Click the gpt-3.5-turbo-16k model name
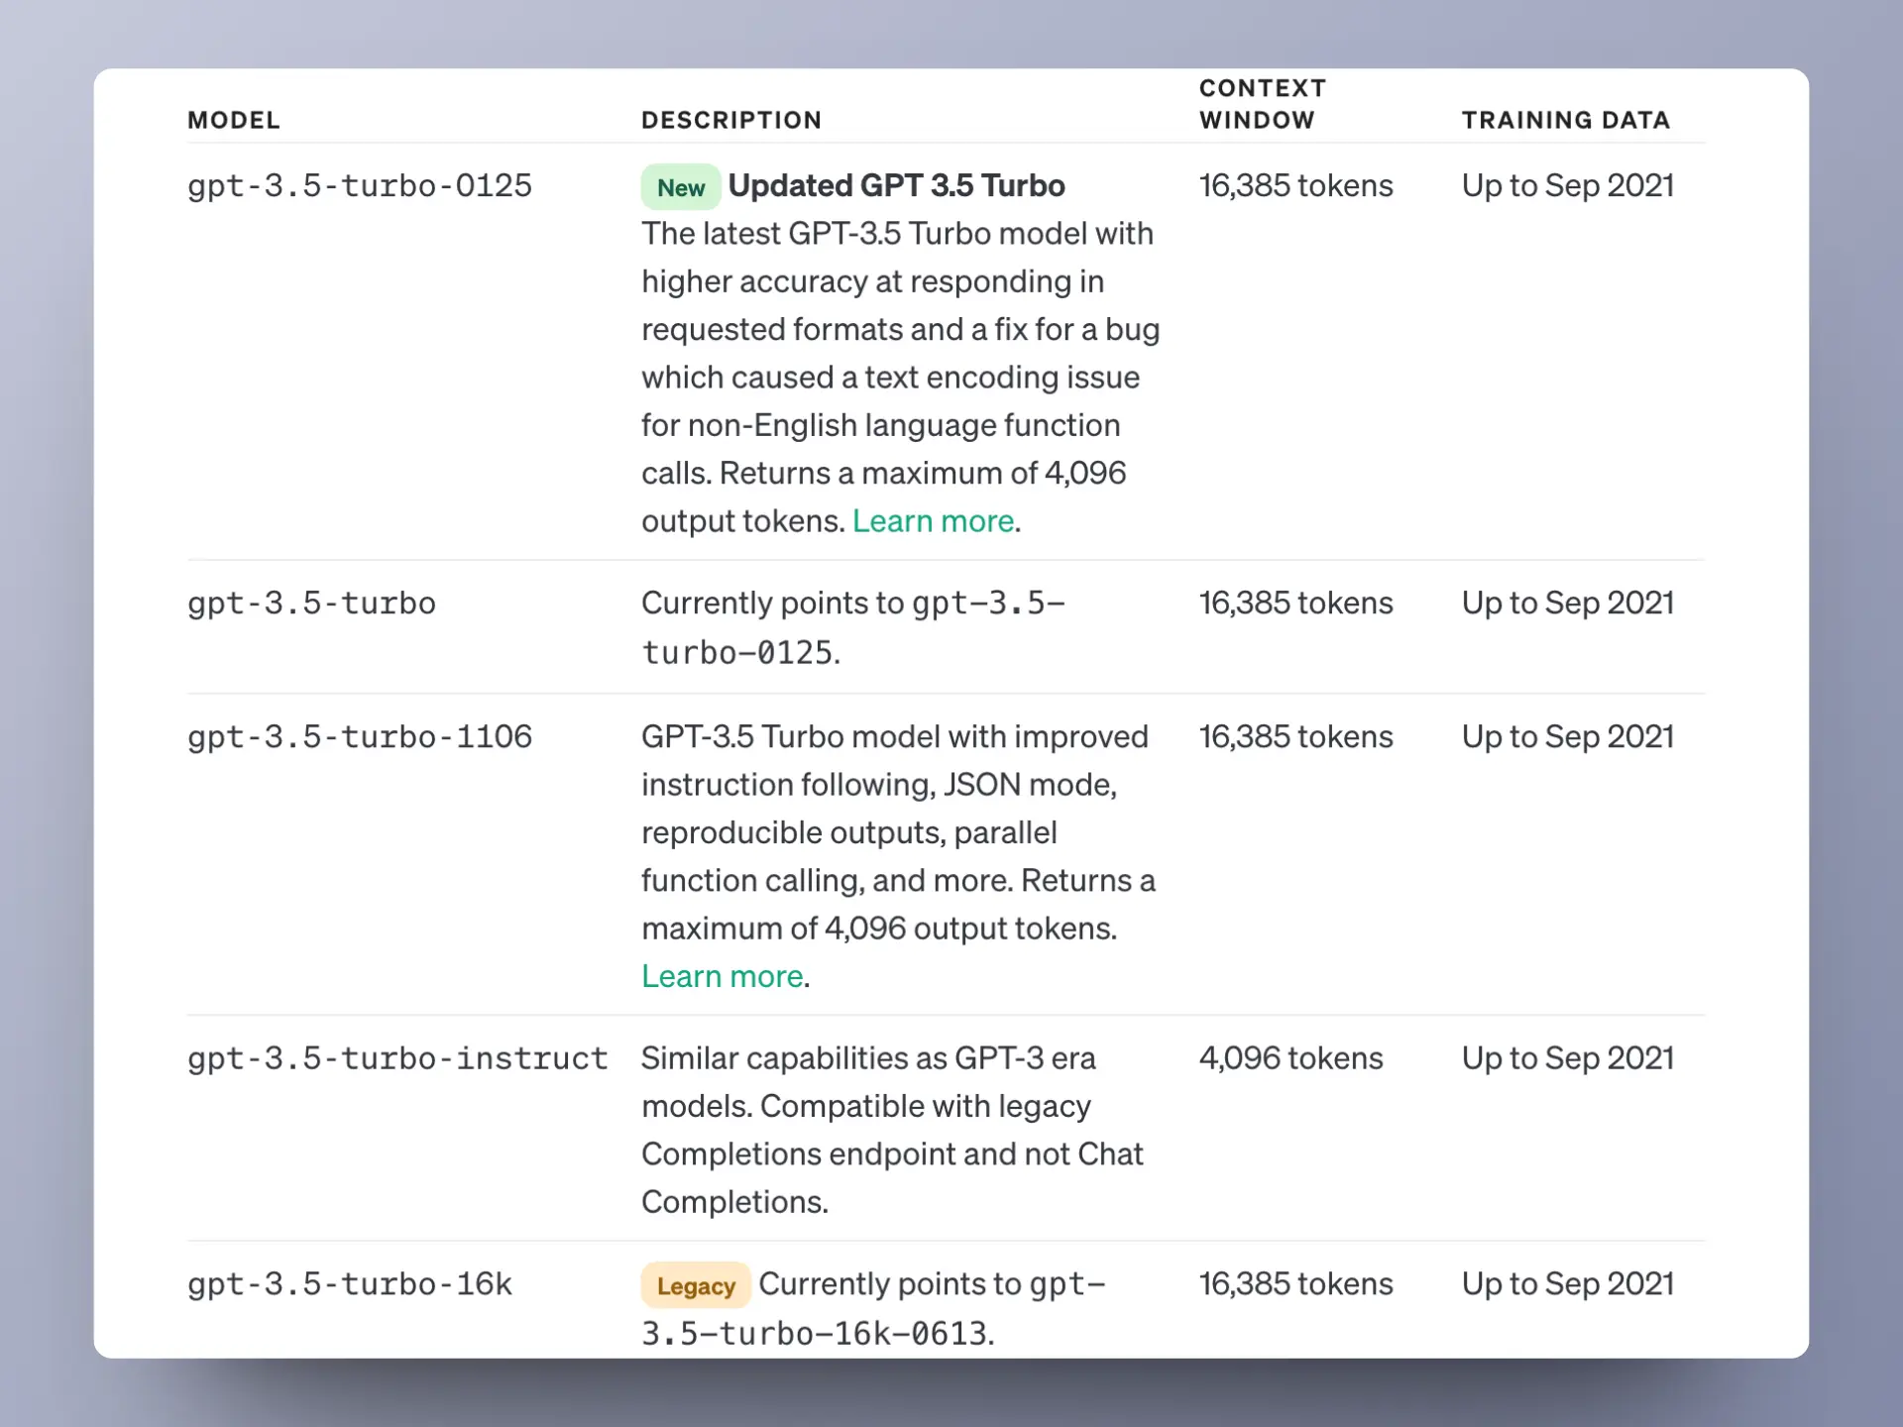This screenshot has height=1427, width=1903. (350, 1284)
